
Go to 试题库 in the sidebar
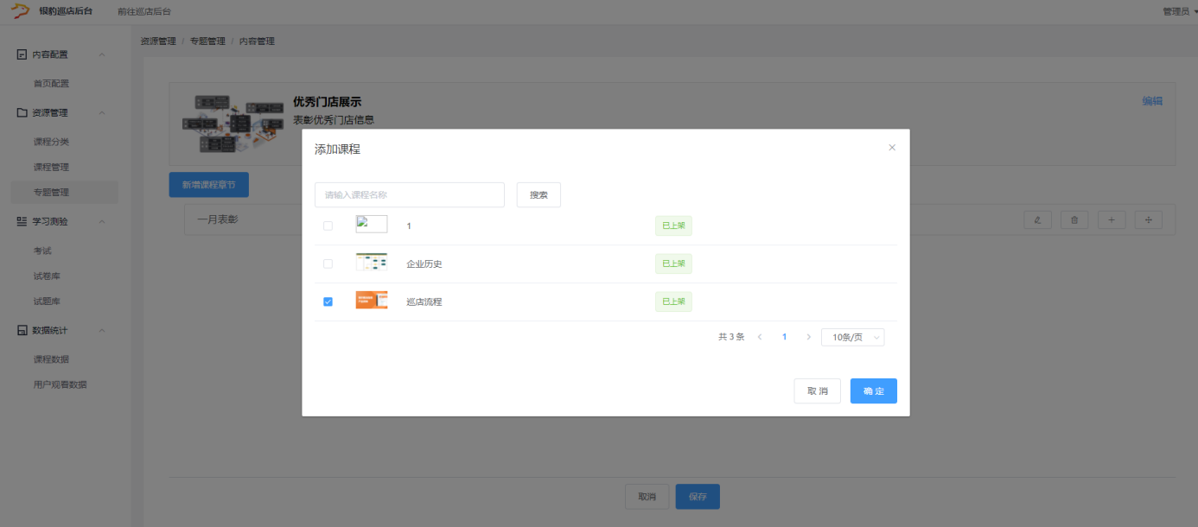point(47,302)
